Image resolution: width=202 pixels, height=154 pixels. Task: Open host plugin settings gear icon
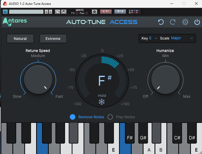pos(94,12)
